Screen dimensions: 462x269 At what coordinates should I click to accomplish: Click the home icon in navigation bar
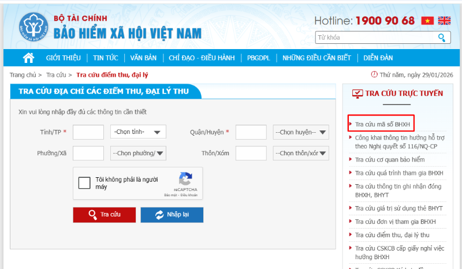[x=28, y=58]
